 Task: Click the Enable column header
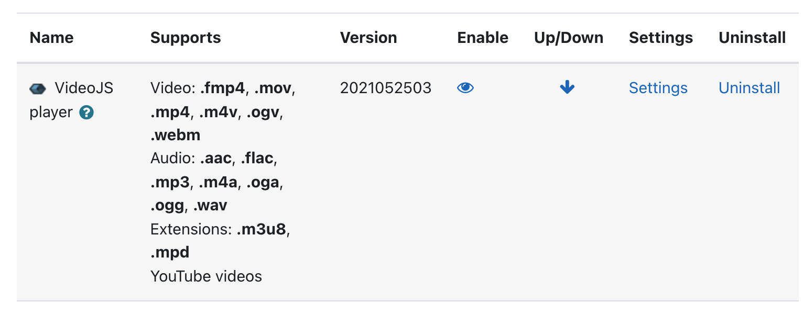(483, 38)
